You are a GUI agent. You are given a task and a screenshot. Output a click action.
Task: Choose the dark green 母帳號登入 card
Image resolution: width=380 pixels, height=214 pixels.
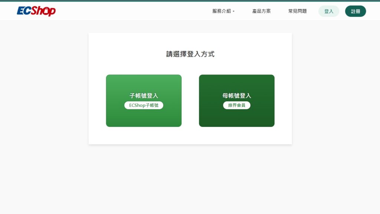point(236,101)
